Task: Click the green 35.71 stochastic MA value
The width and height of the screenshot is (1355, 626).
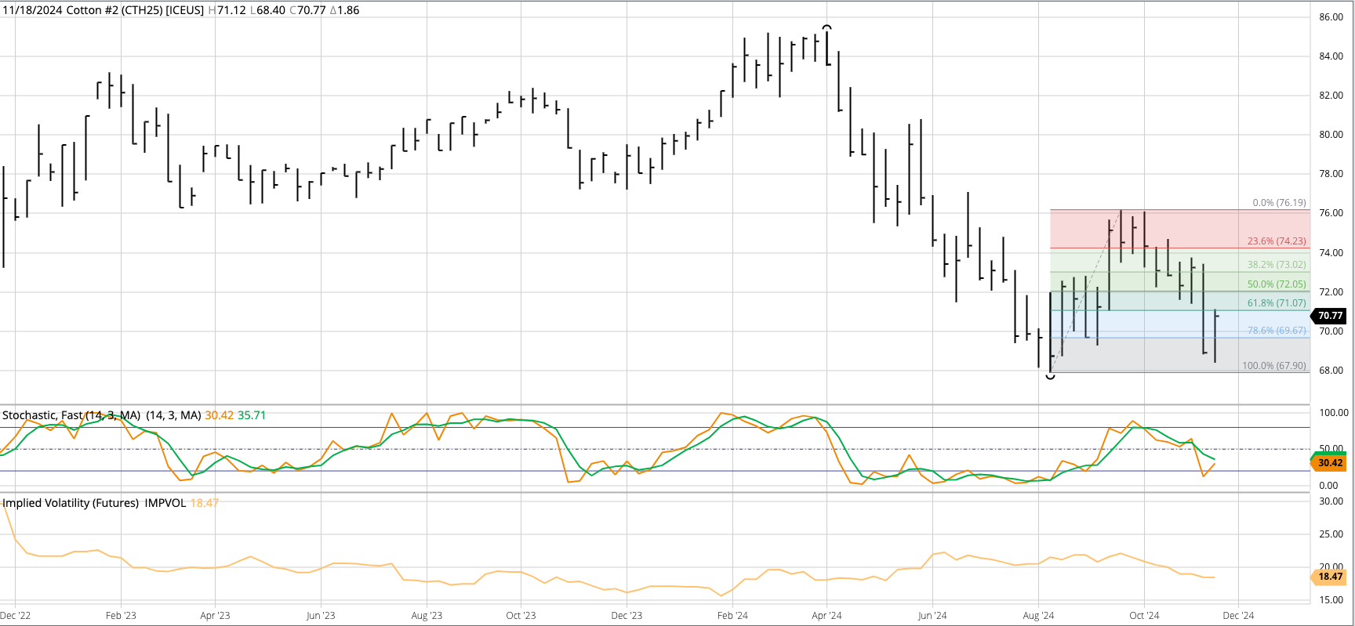Action: click(x=252, y=415)
